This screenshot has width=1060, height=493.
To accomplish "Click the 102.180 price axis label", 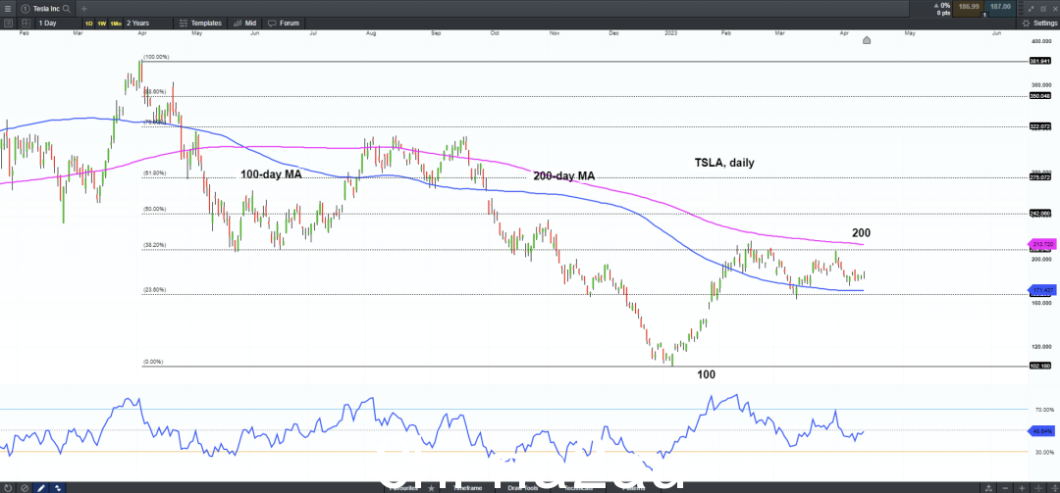I will (1041, 367).
